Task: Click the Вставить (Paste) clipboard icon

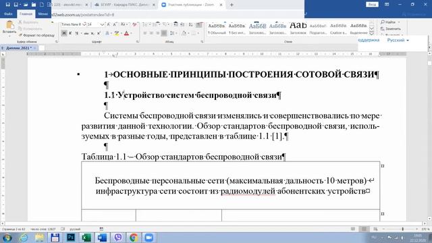Action: pos(9,26)
